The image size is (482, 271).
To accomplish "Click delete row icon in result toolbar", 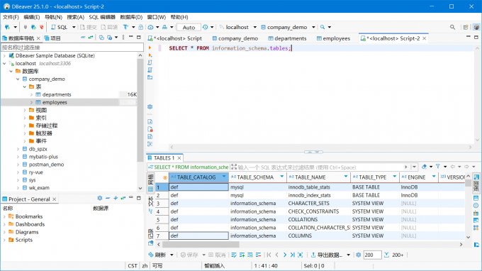I will click(258, 255).
